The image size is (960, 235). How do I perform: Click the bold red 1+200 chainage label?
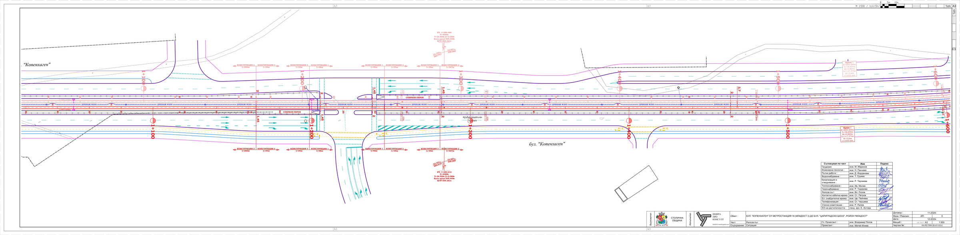pyautogui.click(x=311, y=131)
